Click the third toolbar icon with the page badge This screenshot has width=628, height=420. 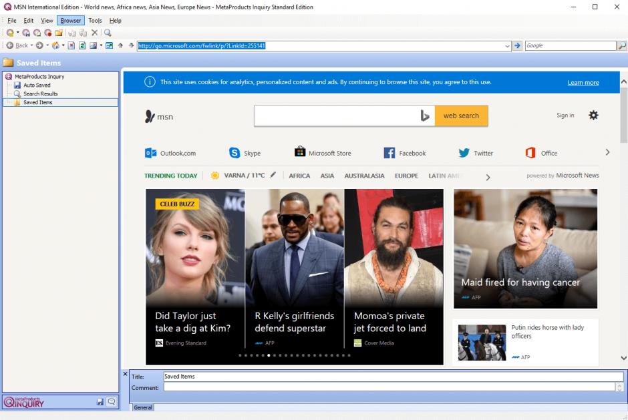tap(37, 33)
